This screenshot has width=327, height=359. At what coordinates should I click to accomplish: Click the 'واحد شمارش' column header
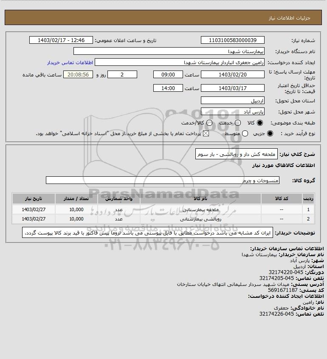point(119,198)
